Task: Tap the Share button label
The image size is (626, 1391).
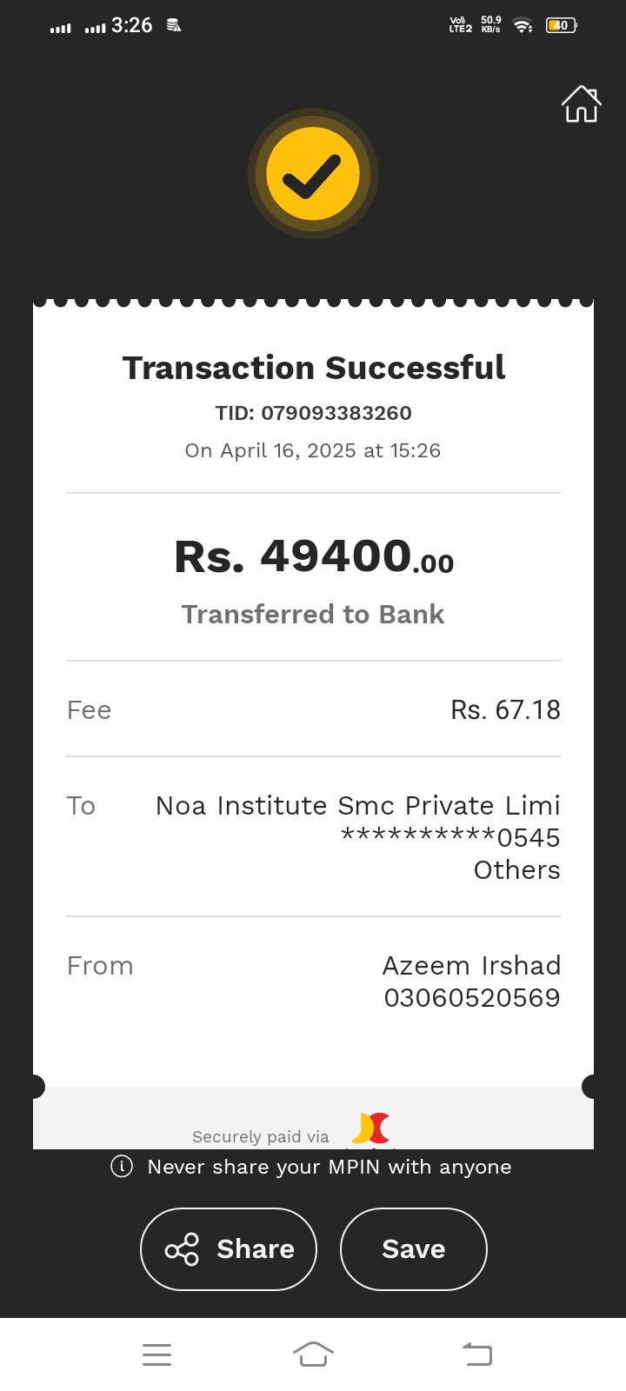Action: 255,1249
